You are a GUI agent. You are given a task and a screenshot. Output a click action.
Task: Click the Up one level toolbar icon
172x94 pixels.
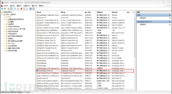pyautogui.click(x=8, y=9)
